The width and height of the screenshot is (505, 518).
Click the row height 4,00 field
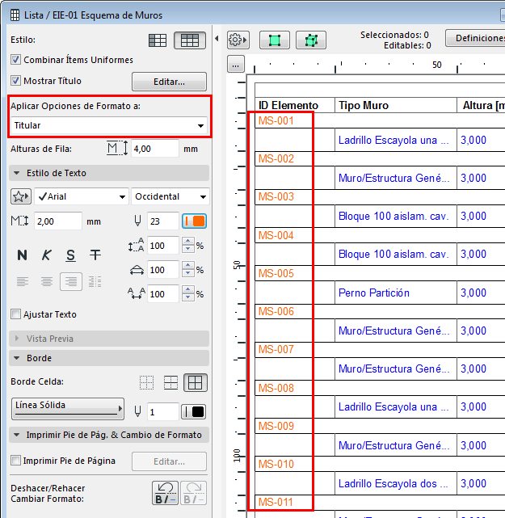point(155,149)
